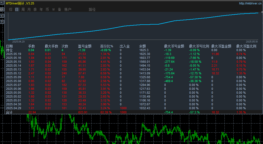Click the chart end date label 2025.05.19
Screen dimensions: 263x144
coord(252,41)
